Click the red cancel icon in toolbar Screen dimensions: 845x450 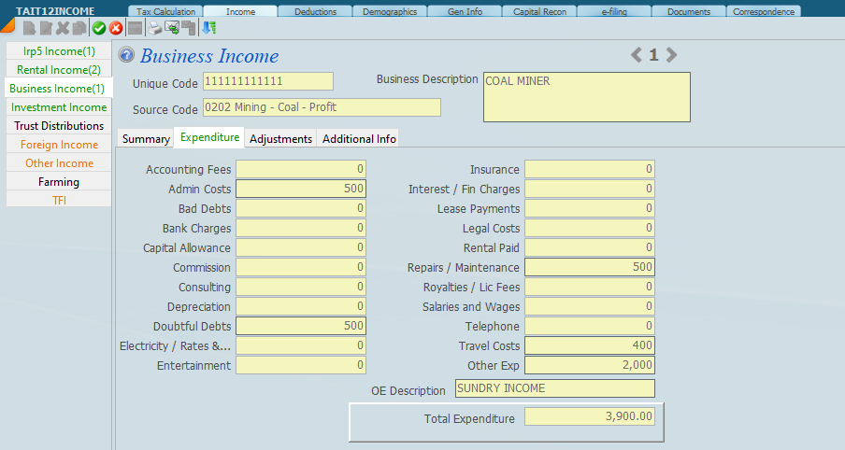(116, 28)
